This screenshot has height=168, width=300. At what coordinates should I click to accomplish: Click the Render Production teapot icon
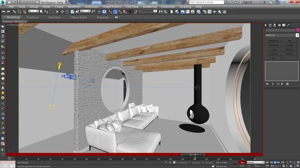pyautogui.click(x=215, y=12)
